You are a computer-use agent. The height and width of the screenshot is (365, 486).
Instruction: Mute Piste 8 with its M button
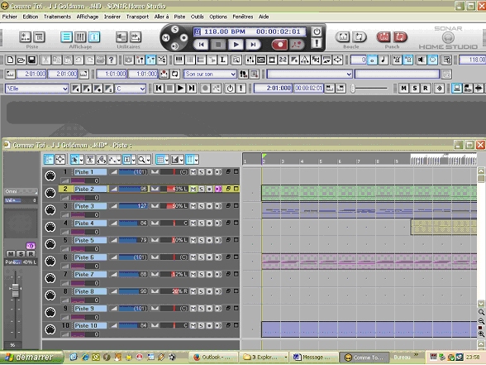tap(193, 291)
